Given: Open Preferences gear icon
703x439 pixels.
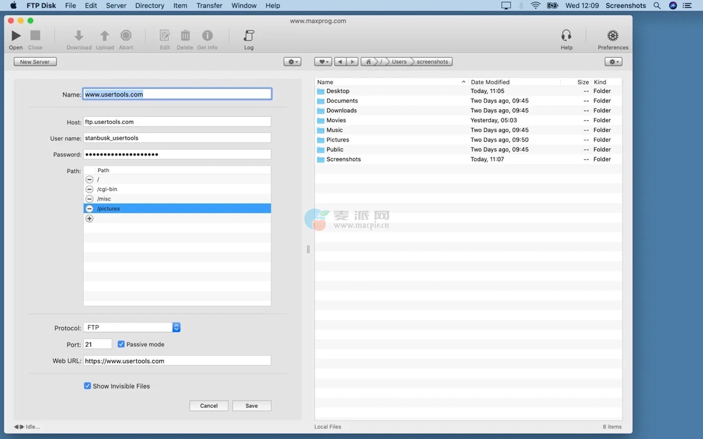Looking at the screenshot, I should [613, 36].
